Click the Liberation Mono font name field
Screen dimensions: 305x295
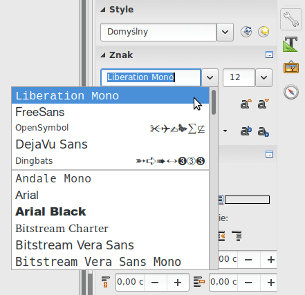coord(151,77)
